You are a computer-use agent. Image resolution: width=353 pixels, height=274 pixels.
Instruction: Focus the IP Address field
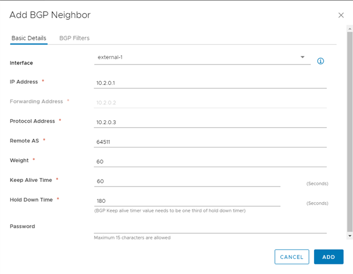[x=210, y=83]
